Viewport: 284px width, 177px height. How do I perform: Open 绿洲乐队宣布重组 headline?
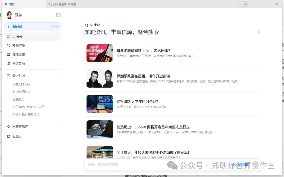[143, 76]
